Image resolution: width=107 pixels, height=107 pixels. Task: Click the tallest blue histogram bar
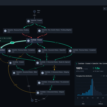(x=92, y=87)
